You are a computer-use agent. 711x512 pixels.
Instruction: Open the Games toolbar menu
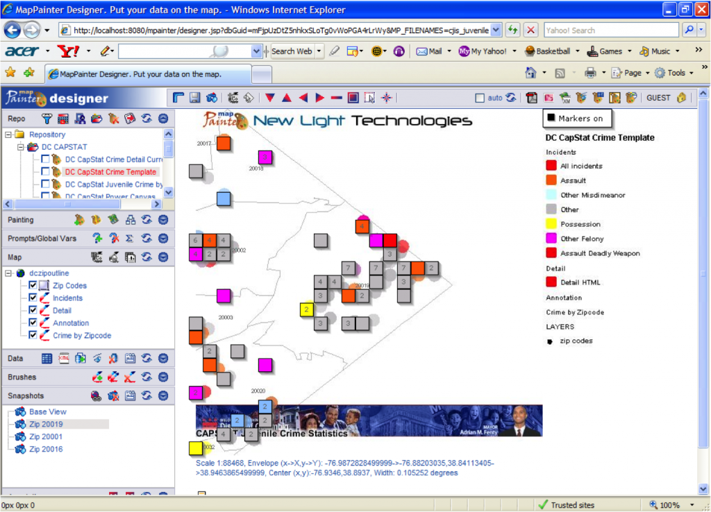point(610,51)
